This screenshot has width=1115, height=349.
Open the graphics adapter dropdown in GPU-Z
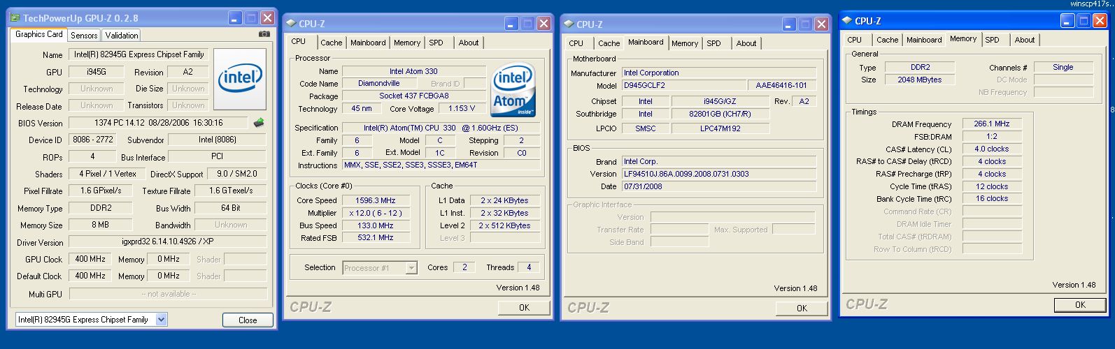[161, 320]
